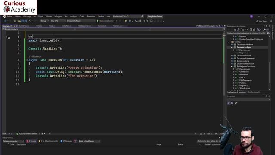
Task: Click the Home icon in Solution Explorer toolbar
Action: [x=235, y=30]
